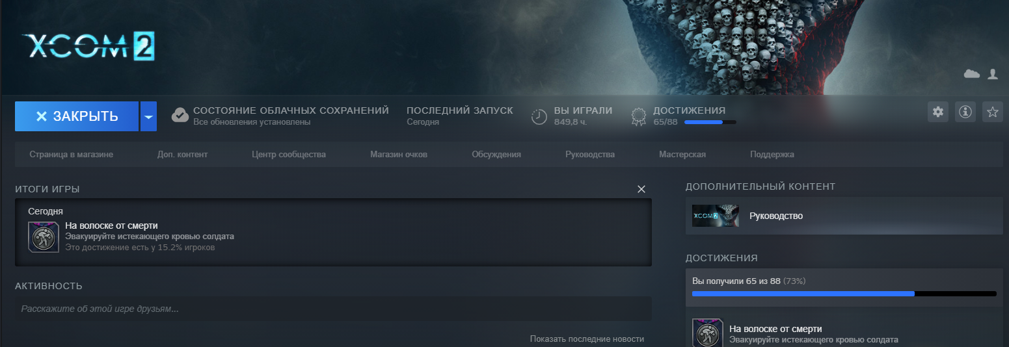This screenshot has width=1009, height=347.
Task: Click achievement icon in game summary
Action: (44, 237)
